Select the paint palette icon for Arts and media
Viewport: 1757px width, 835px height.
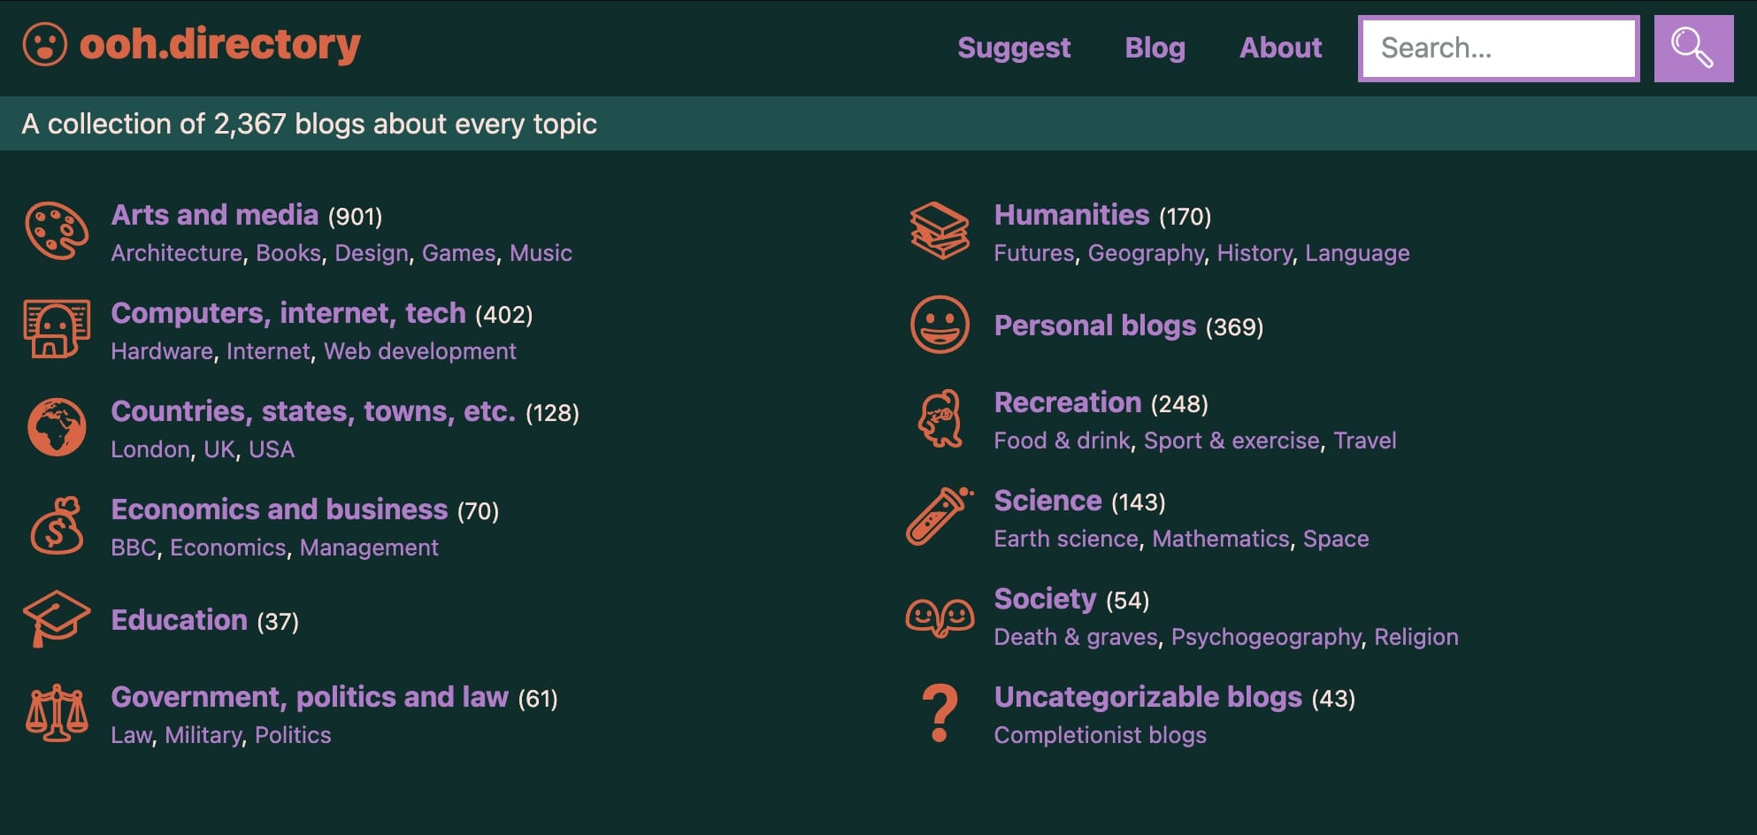click(x=55, y=232)
